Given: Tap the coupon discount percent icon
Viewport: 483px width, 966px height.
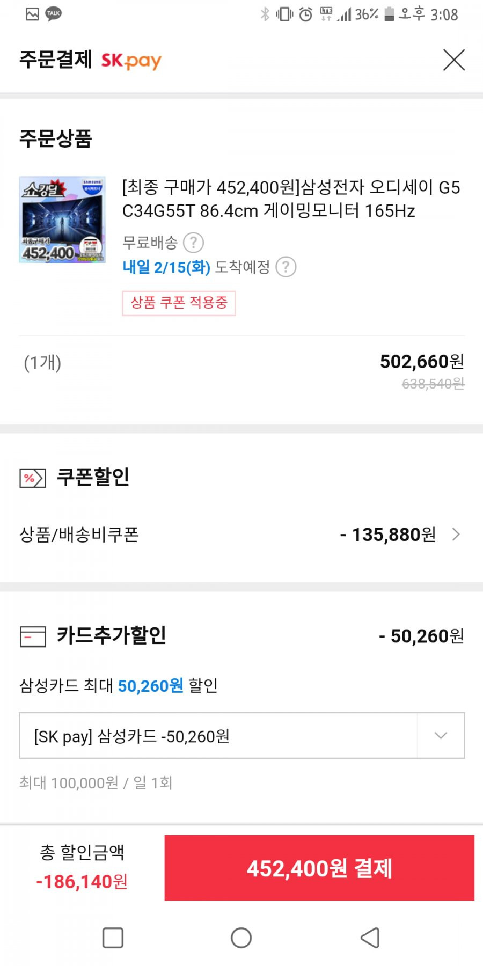Looking at the screenshot, I should [x=33, y=478].
